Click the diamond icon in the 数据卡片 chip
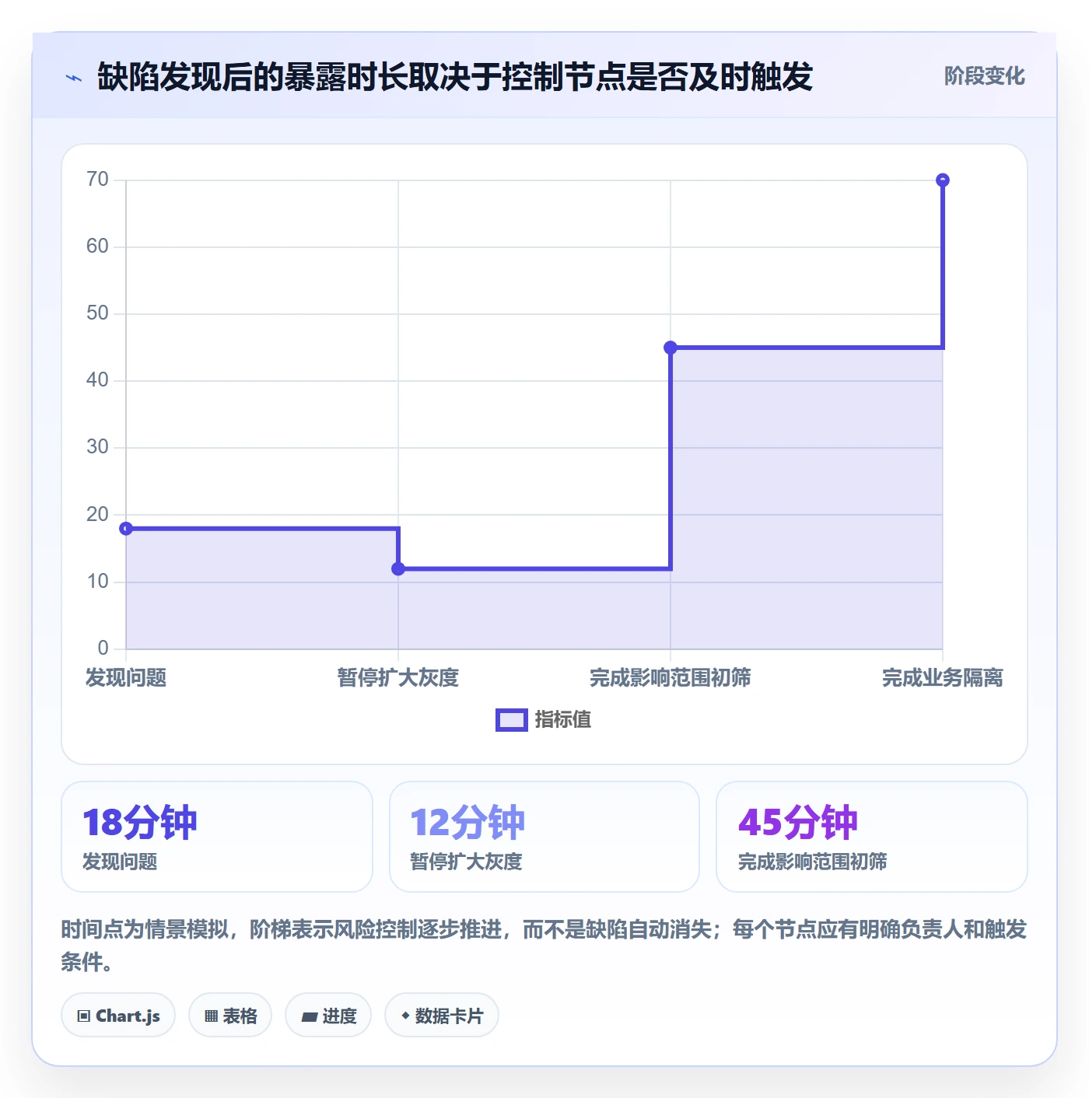This screenshot has width=1089, height=1098. tap(405, 1016)
